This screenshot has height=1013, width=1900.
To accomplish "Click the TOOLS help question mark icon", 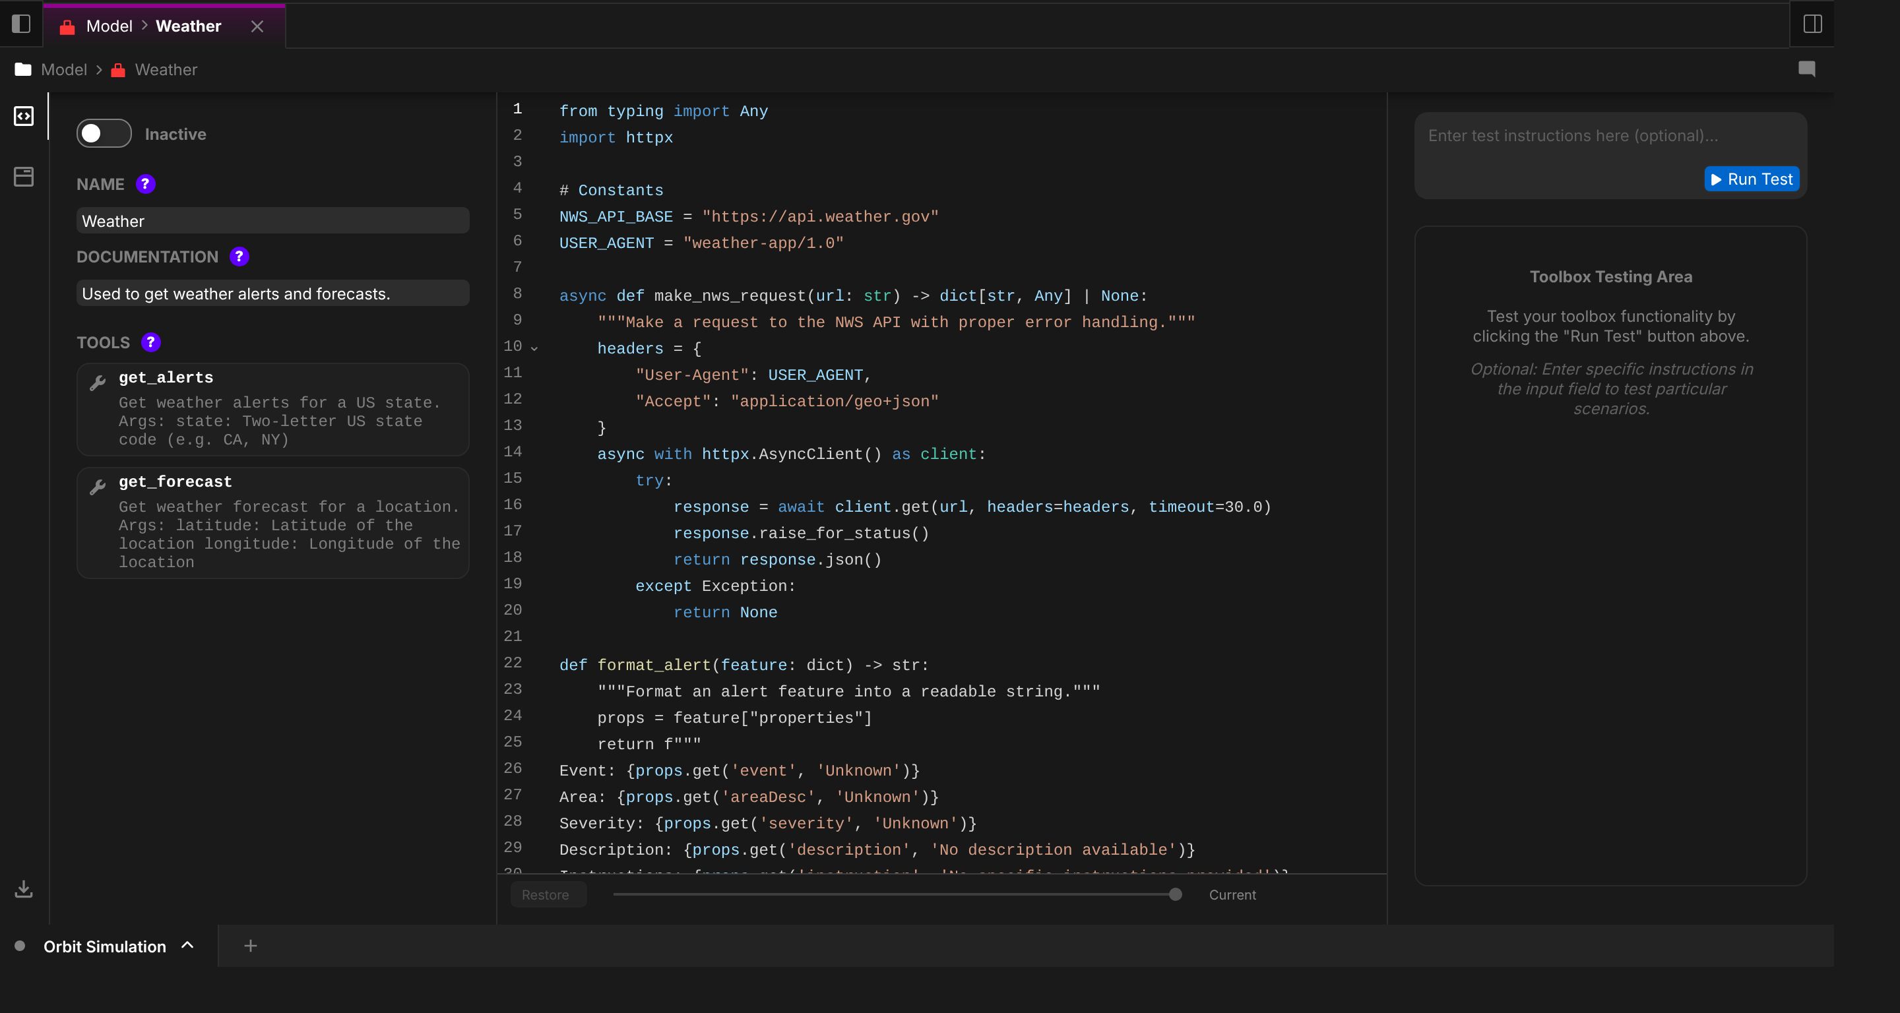I will pyautogui.click(x=150, y=342).
